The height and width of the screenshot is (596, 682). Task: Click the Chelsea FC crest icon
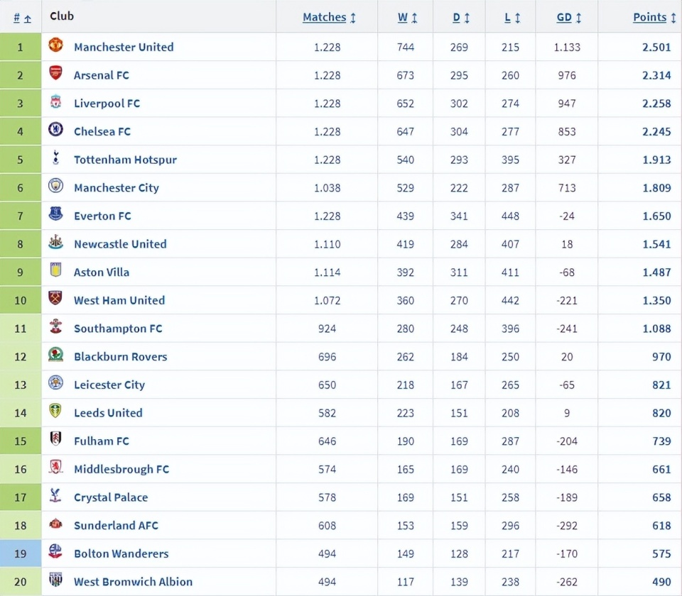click(x=55, y=130)
